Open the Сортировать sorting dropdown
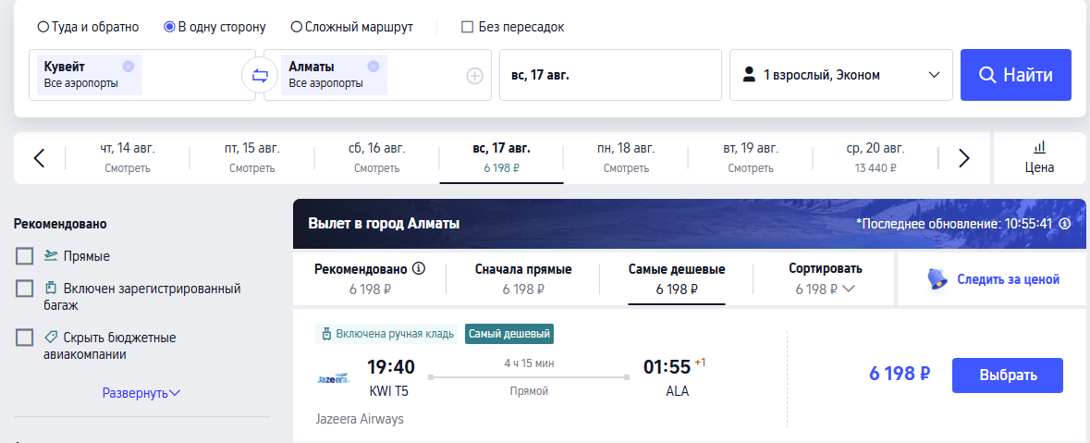The width and height of the screenshot is (1090, 443). tap(826, 279)
